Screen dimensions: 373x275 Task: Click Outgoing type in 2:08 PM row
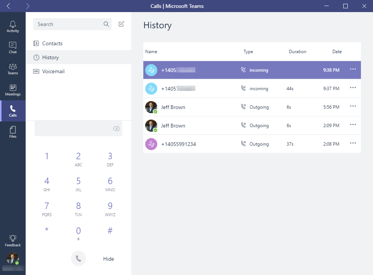click(x=259, y=144)
